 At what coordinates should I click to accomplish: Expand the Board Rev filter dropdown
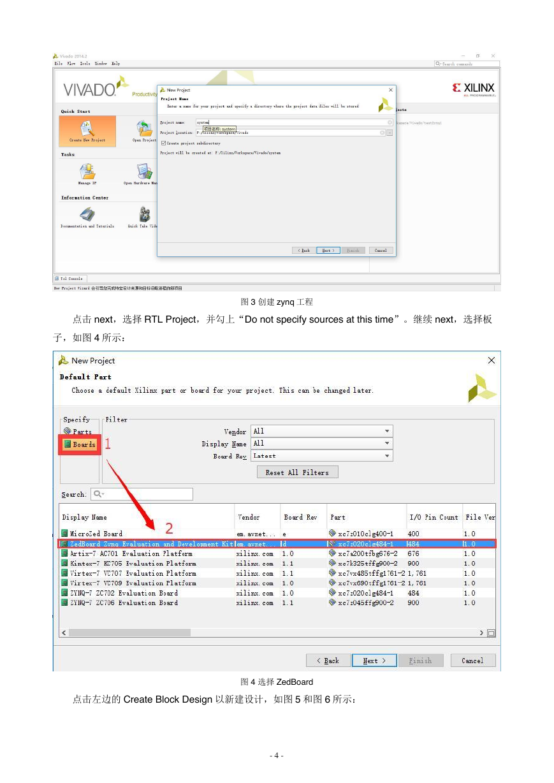point(322,456)
